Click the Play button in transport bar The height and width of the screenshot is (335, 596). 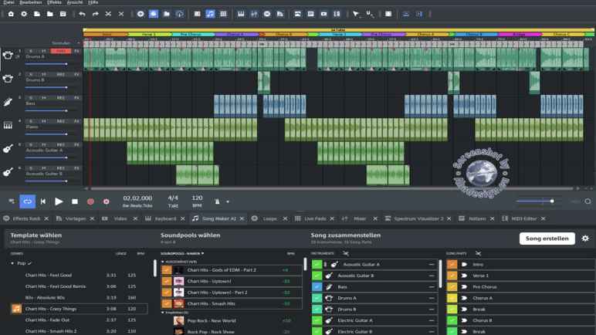[x=59, y=201]
